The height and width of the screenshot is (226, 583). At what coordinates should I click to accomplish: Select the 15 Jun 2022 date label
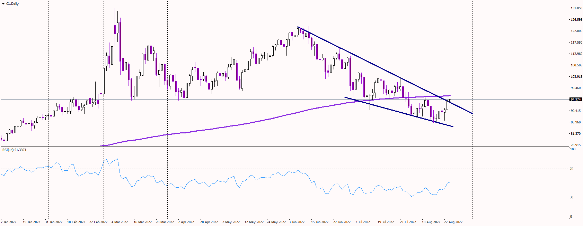coord(320,222)
